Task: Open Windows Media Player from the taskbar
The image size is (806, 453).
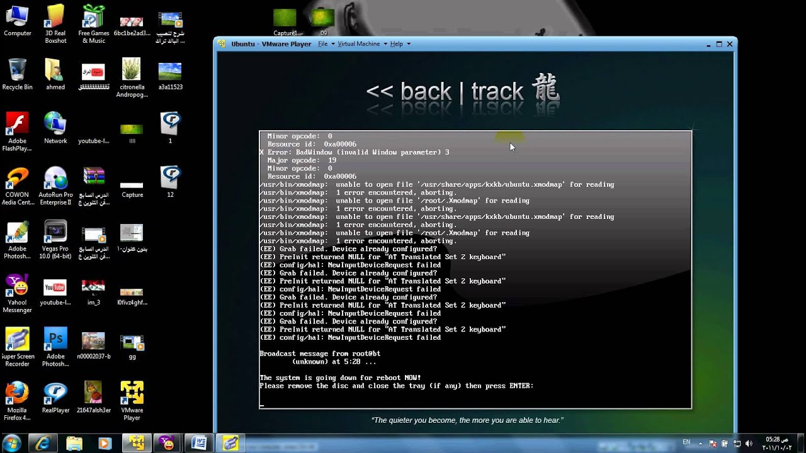Action: coord(105,443)
